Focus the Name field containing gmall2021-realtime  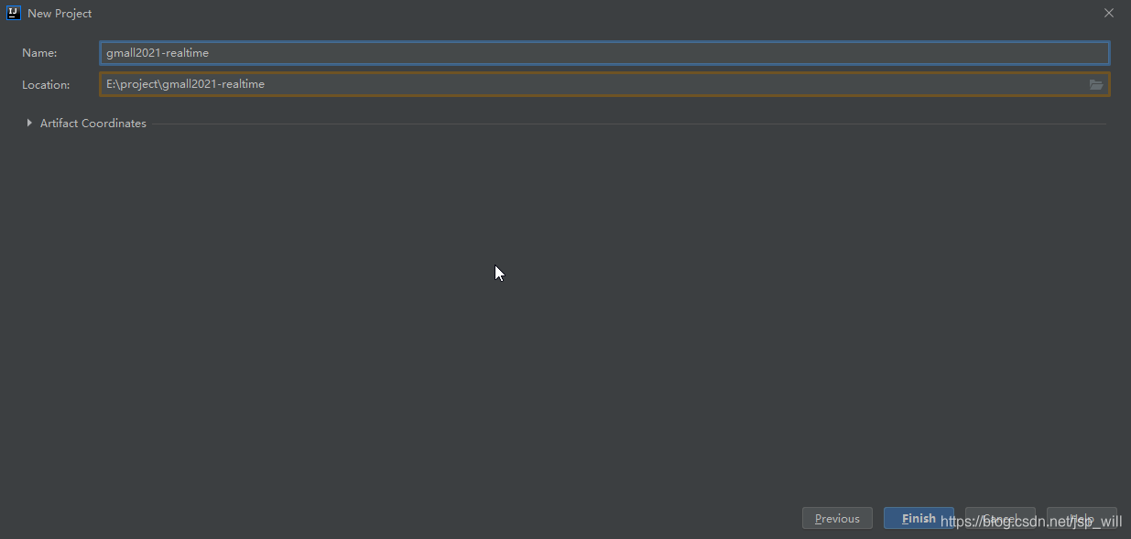pos(604,53)
